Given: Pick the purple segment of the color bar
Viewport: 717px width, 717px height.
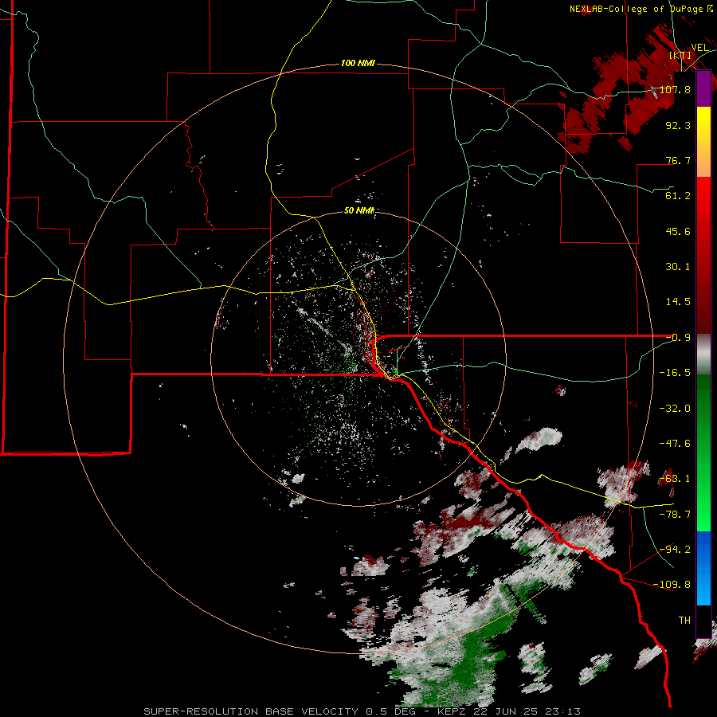Looking at the screenshot, I should pyautogui.click(x=703, y=89).
